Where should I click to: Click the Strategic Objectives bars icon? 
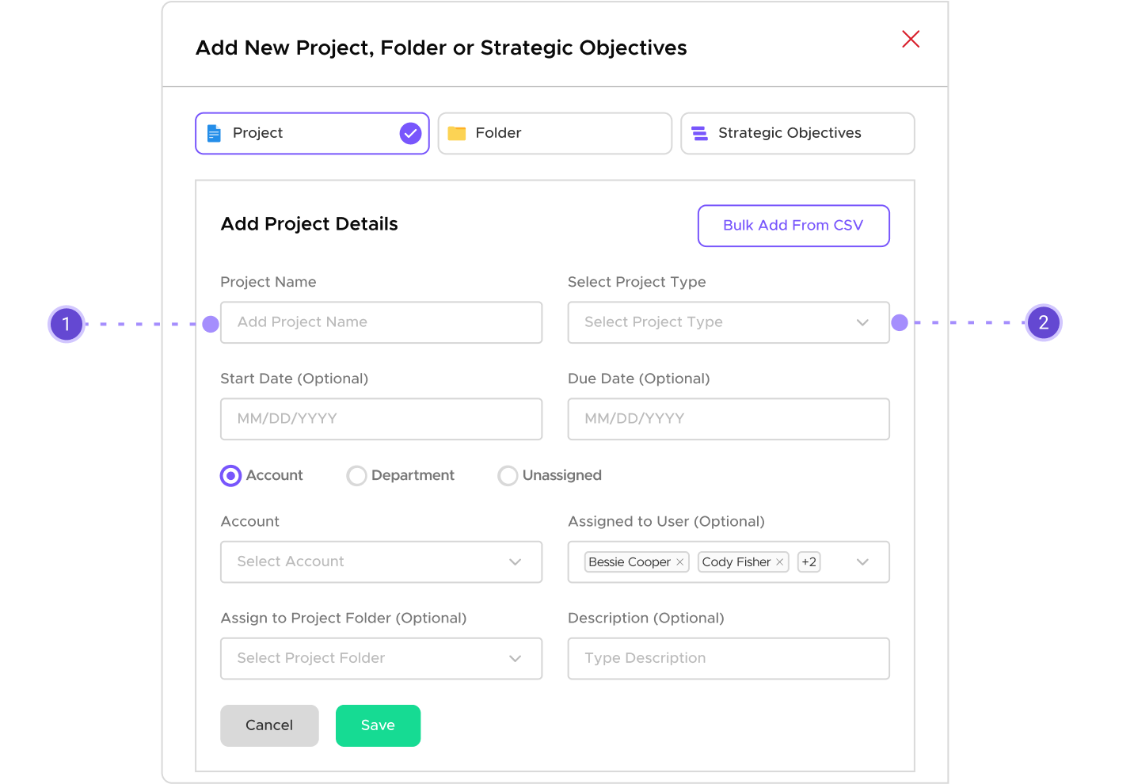tap(699, 133)
